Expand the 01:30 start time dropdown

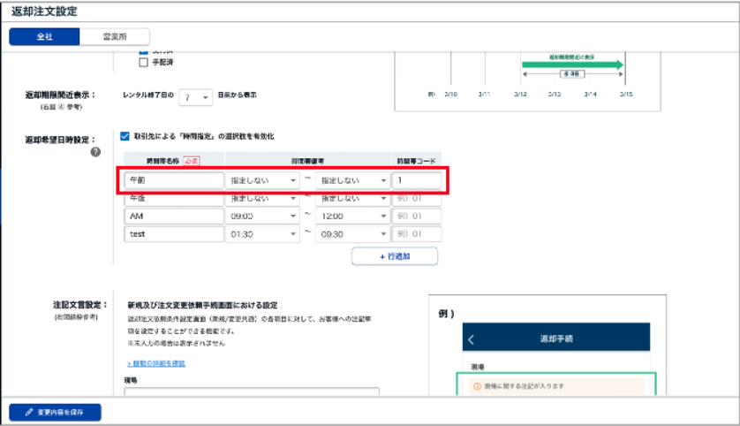[x=262, y=234]
